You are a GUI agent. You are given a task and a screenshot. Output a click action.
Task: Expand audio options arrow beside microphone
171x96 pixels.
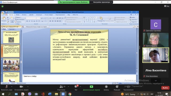click(12, 87)
